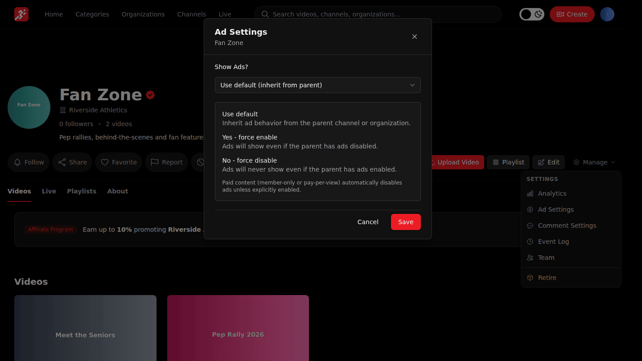Open the Pep Rally 2026 video thumbnail
This screenshot has width=642, height=361.
(x=238, y=328)
